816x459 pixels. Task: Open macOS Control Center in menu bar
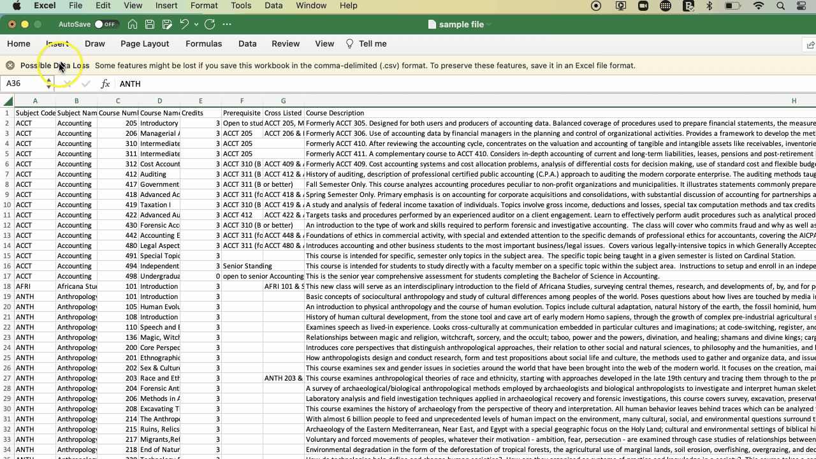coord(801,6)
